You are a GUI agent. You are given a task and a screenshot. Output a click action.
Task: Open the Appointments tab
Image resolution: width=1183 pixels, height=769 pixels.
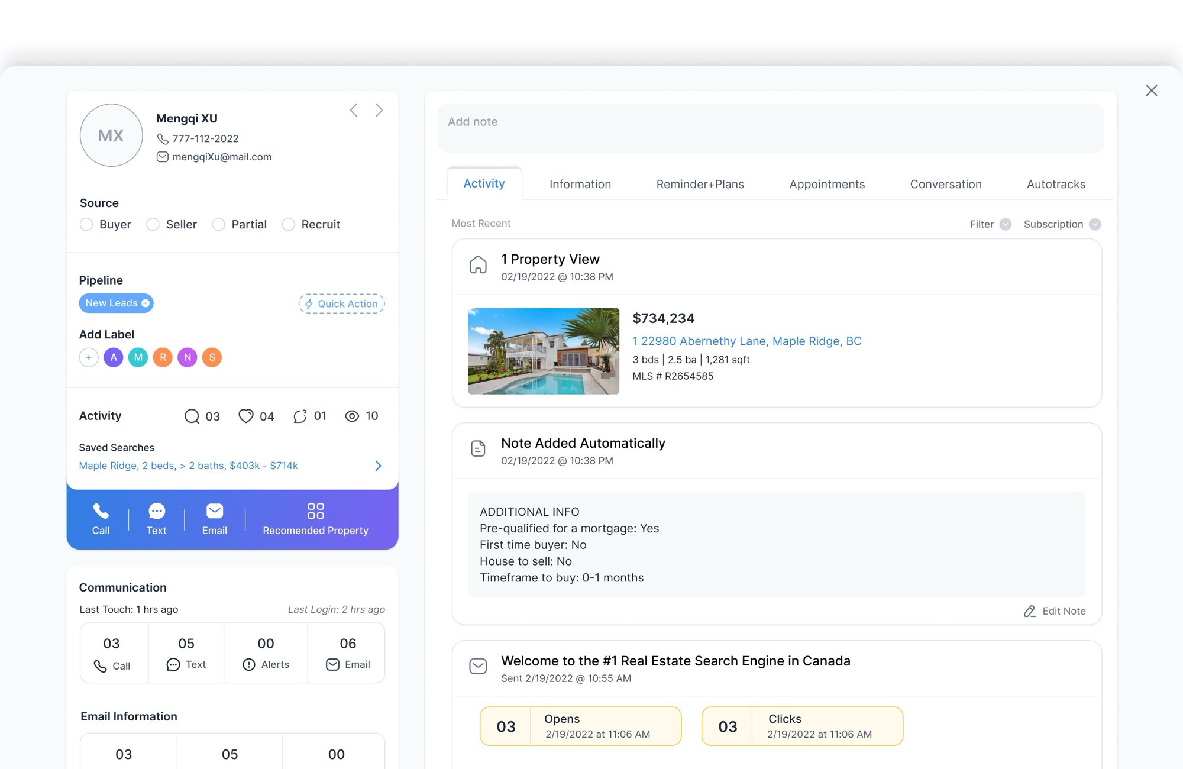tap(827, 184)
